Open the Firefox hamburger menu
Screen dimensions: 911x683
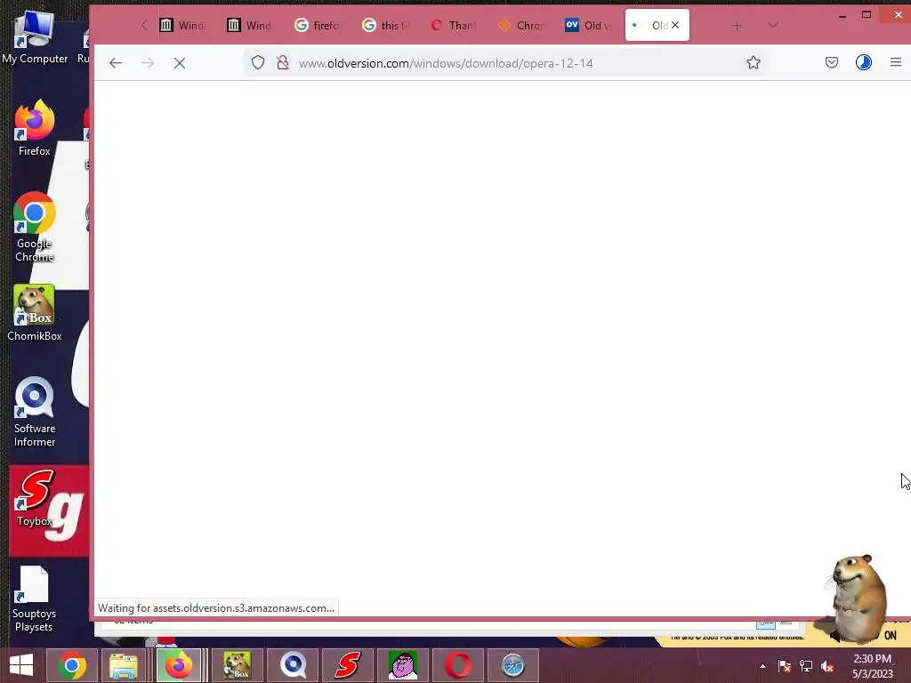point(895,62)
